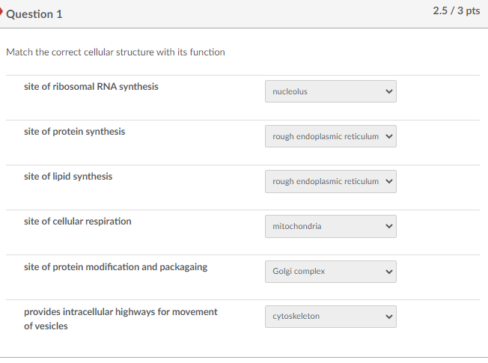Open the dropdown showing nucleolus
488x363 pixels.
[331, 91]
